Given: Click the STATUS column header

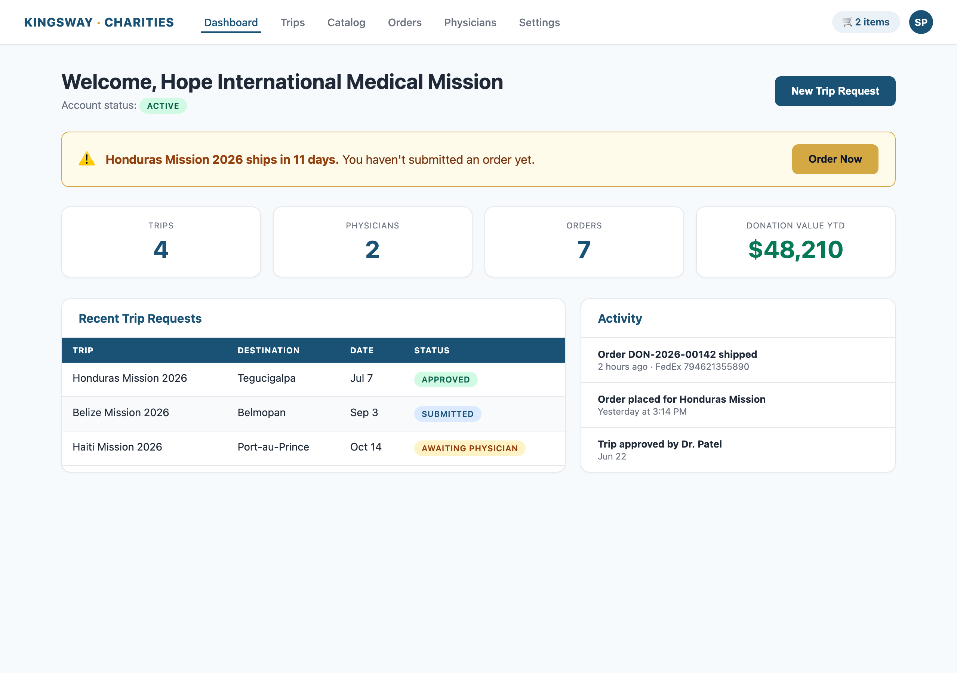Looking at the screenshot, I should tap(431, 350).
